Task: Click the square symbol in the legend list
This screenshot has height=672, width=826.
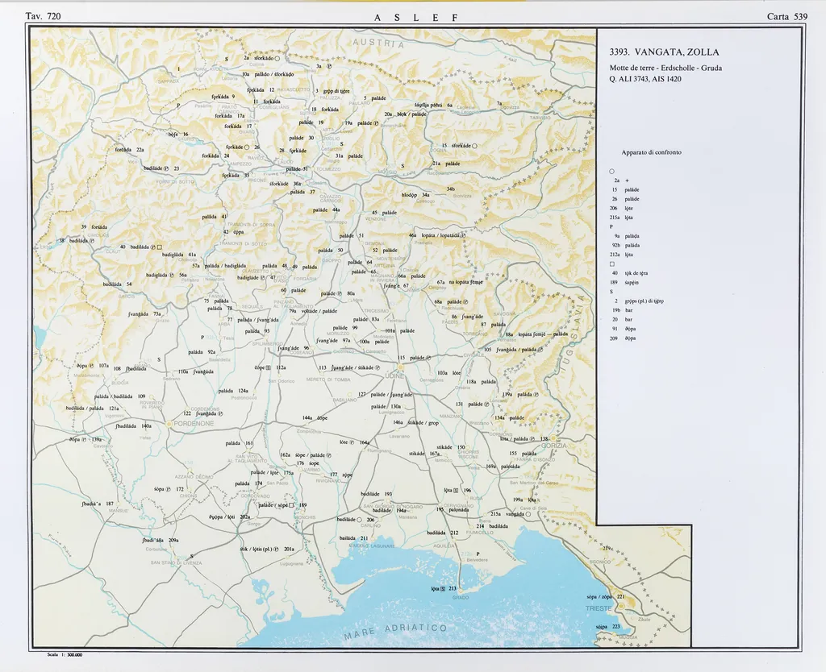Action: click(612, 264)
